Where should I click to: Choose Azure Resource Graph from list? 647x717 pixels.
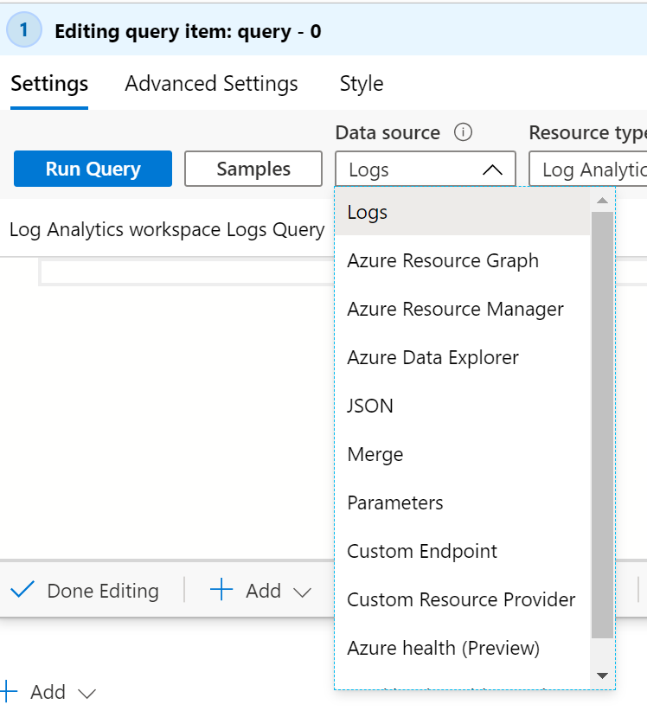(443, 261)
